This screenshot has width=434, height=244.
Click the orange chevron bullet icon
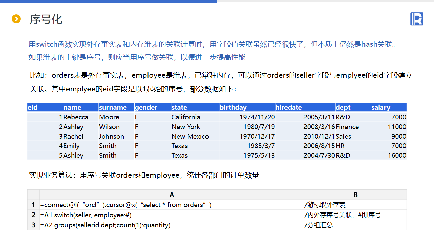16,19
